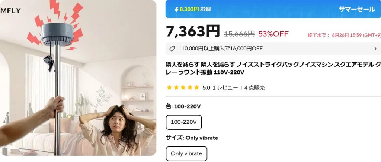The height and width of the screenshot is (162, 381).
Task: Click the sale end time text
Action: click(x=344, y=35)
